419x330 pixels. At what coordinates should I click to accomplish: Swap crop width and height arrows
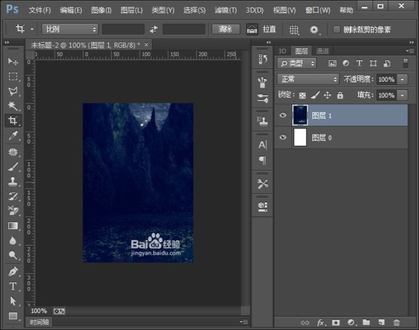point(154,29)
